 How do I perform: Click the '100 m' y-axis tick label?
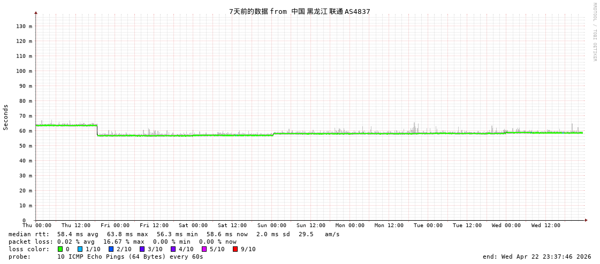tap(24, 71)
